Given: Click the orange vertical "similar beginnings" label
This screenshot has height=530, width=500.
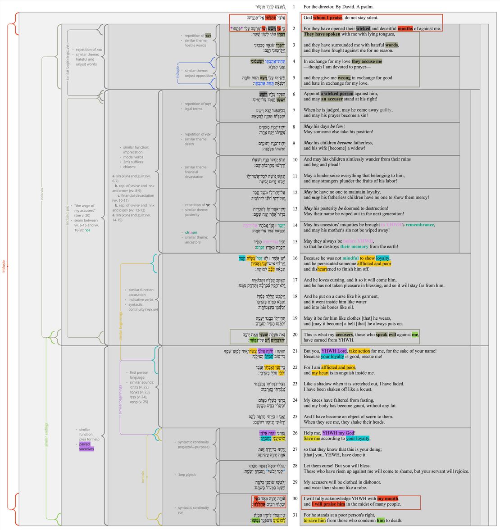Looking at the screenshot, I should pyautogui.click(x=120, y=325).
